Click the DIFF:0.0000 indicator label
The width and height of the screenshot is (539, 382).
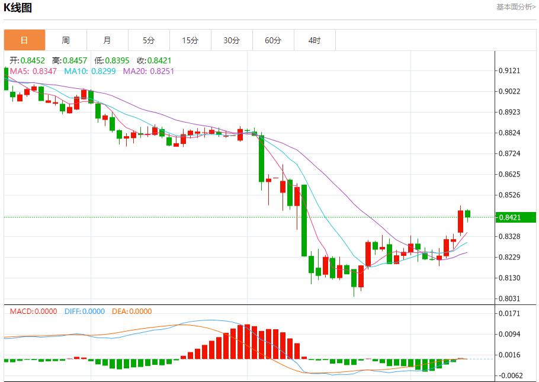pyautogui.click(x=85, y=311)
